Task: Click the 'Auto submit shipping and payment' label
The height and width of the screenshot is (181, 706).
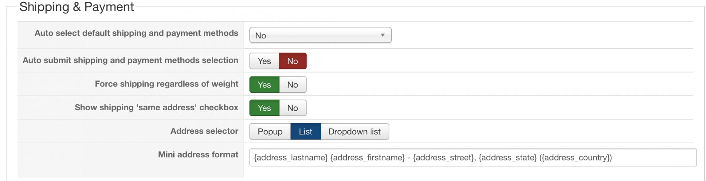Action: [130, 60]
